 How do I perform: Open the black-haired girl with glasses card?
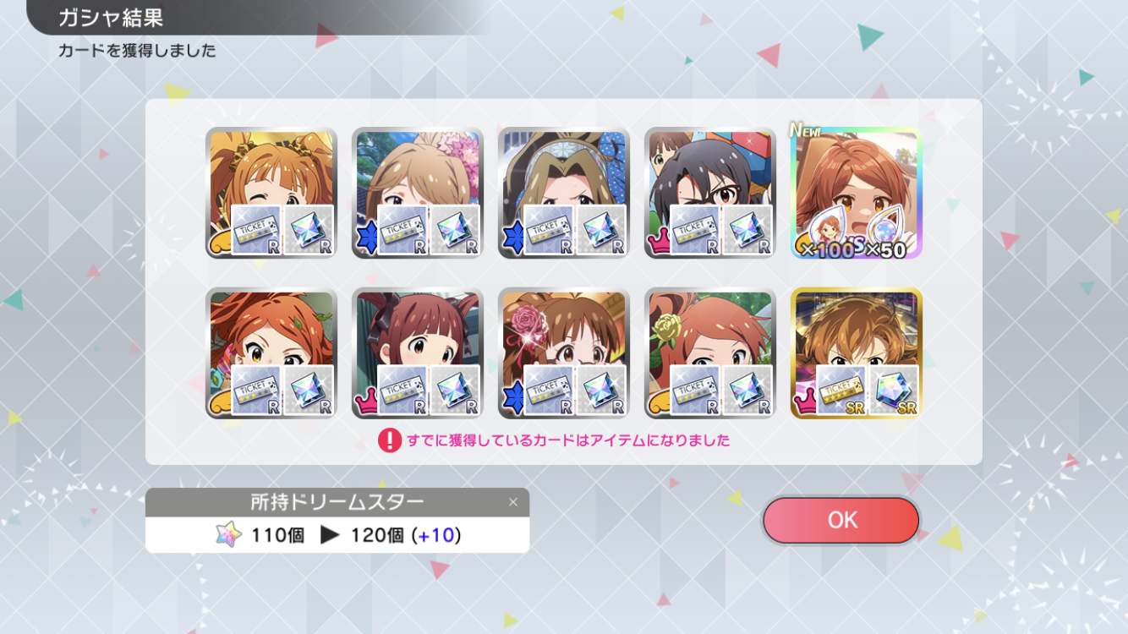pos(710,193)
